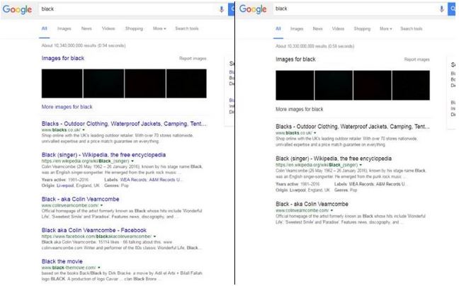The width and height of the screenshot is (459, 286).
Task: Open the Images tab in left window
Action: 64,28
